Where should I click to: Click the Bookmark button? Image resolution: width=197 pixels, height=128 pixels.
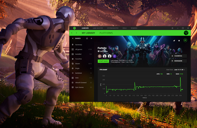(178, 61)
